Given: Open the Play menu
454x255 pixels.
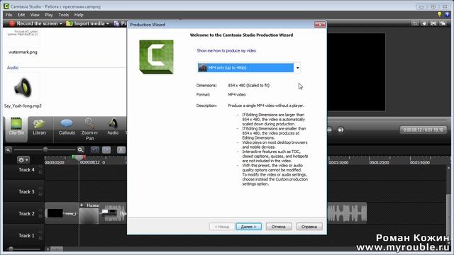Looking at the screenshot, I should click(x=49, y=15).
